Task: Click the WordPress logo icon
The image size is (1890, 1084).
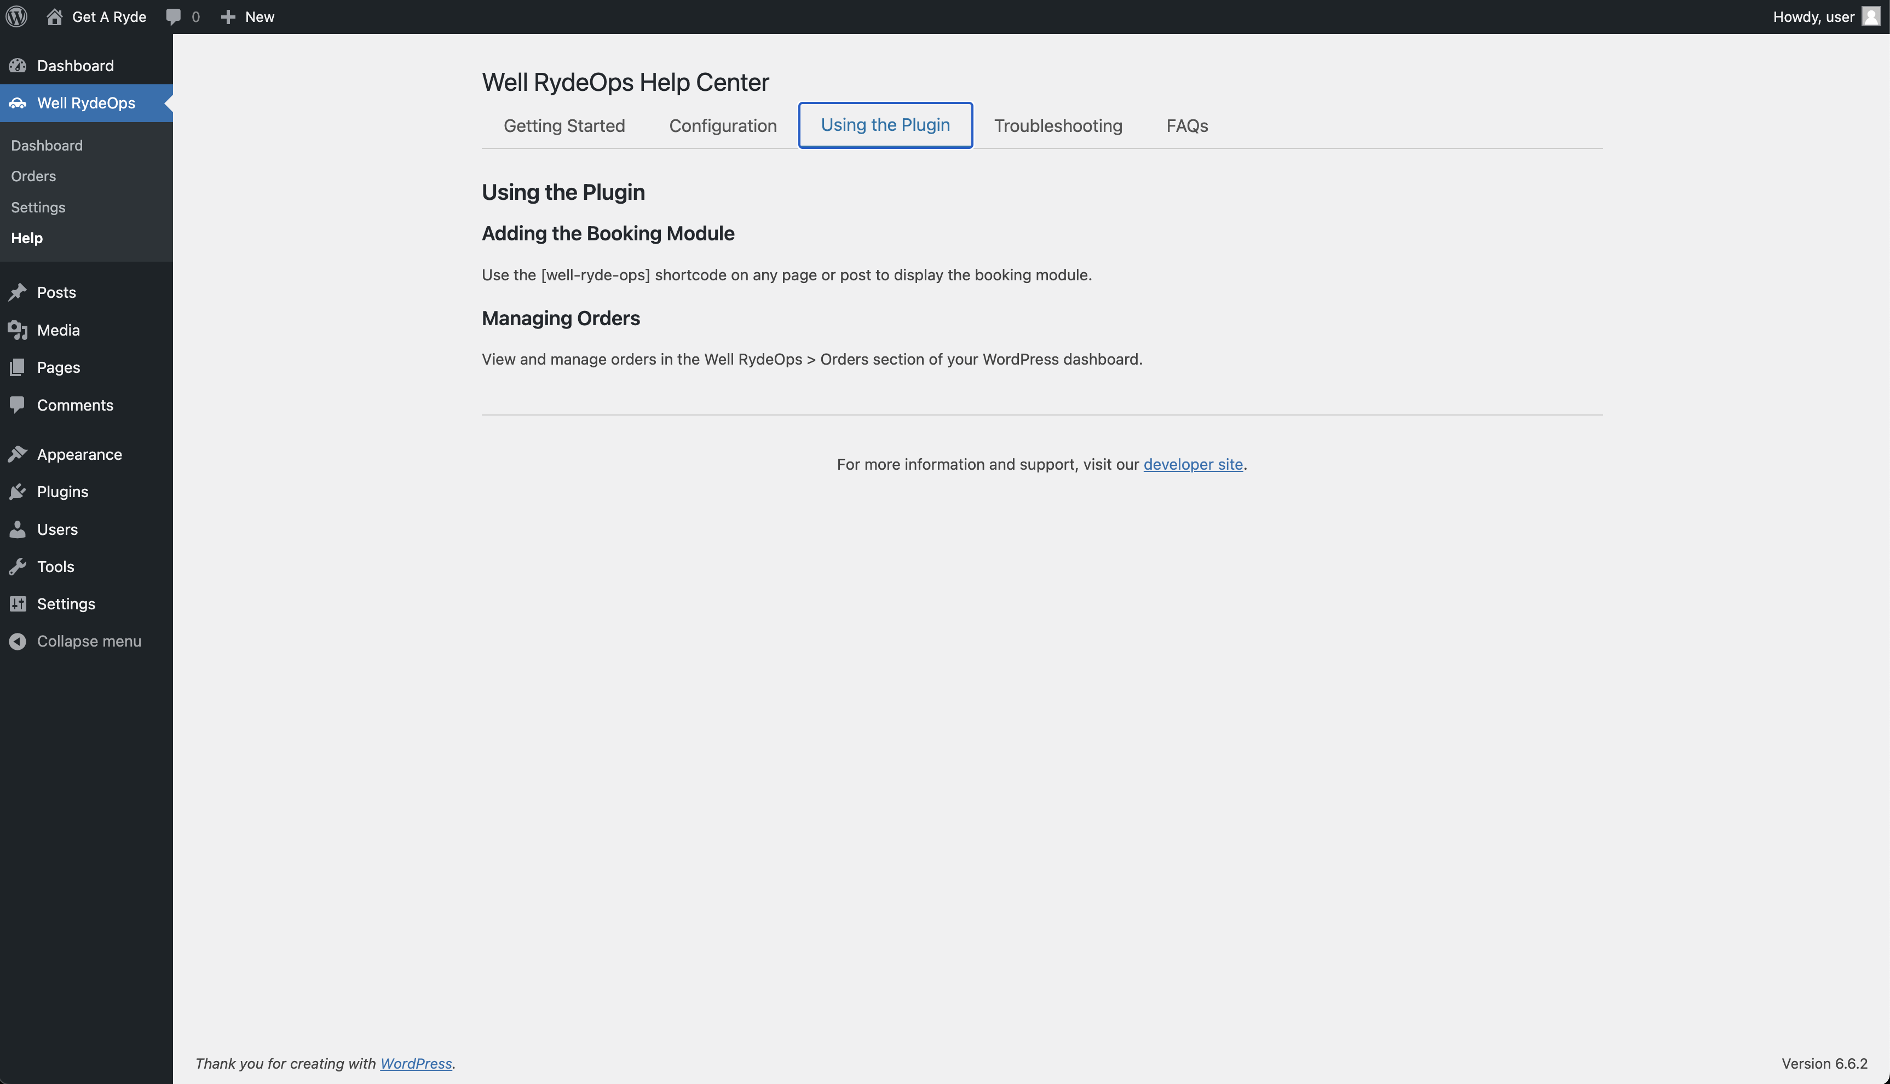Action: point(16,16)
